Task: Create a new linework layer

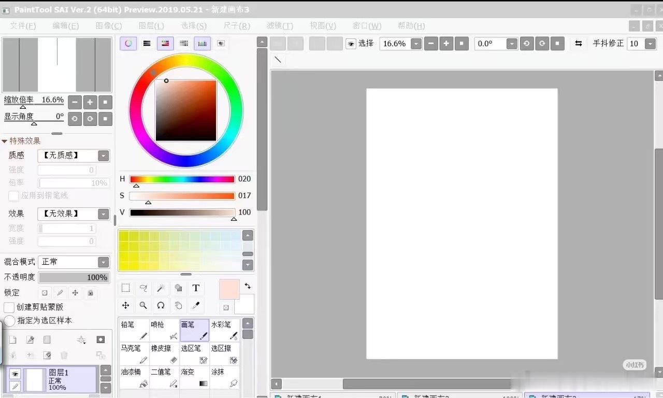Action: (x=30, y=340)
